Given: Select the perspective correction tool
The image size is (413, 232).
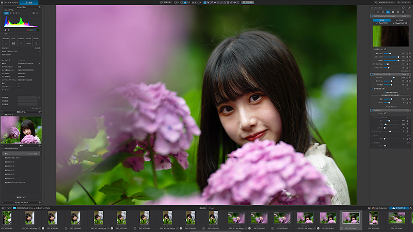Looking at the screenshot, I should tap(218, 3).
